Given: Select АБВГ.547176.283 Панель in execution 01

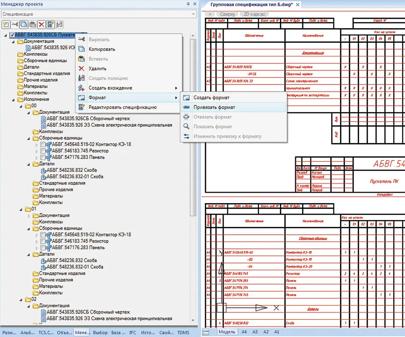Looking at the screenshot, I should (78, 248).
